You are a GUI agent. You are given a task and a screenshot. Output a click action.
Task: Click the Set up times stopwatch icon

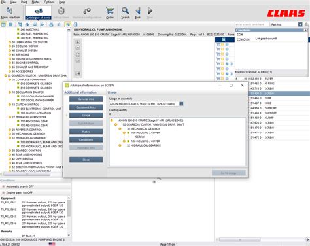61,12
